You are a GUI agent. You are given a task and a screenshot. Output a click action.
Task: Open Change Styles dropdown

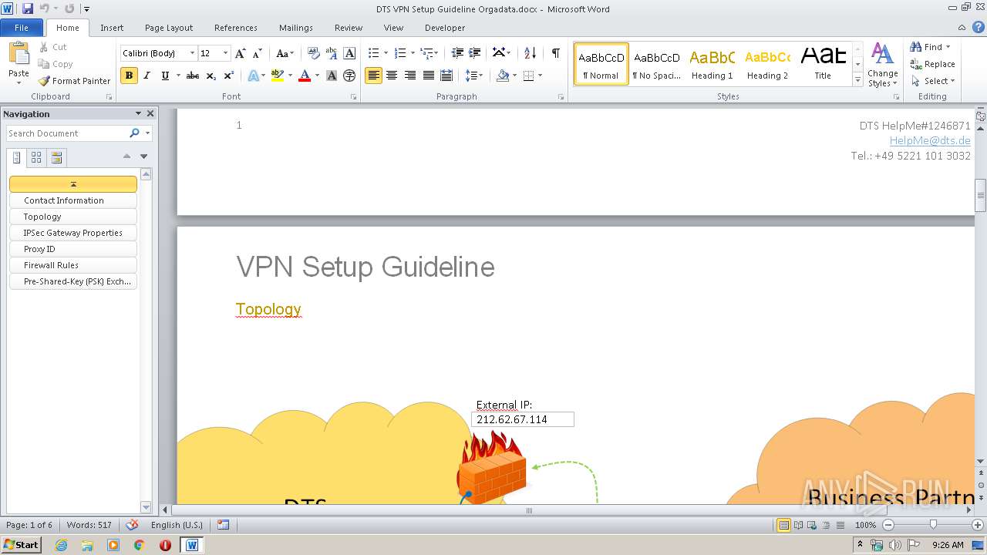[882, 66]
